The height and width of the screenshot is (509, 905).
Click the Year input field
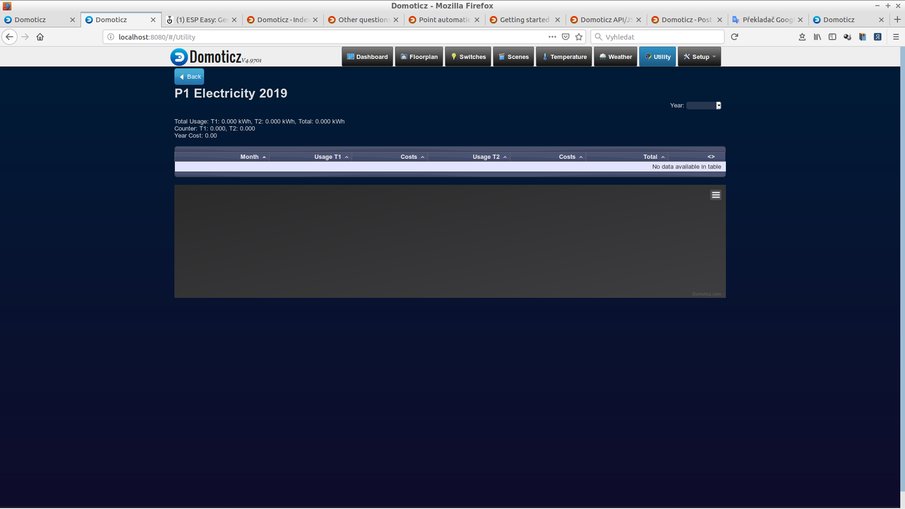(703, 105)
